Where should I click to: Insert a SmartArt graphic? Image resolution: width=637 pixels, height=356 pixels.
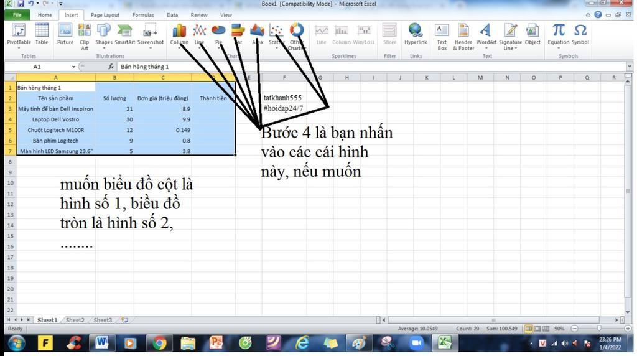(124, 34)
